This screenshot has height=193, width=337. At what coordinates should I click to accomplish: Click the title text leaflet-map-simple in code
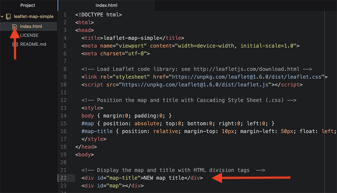tap(131, 38)
